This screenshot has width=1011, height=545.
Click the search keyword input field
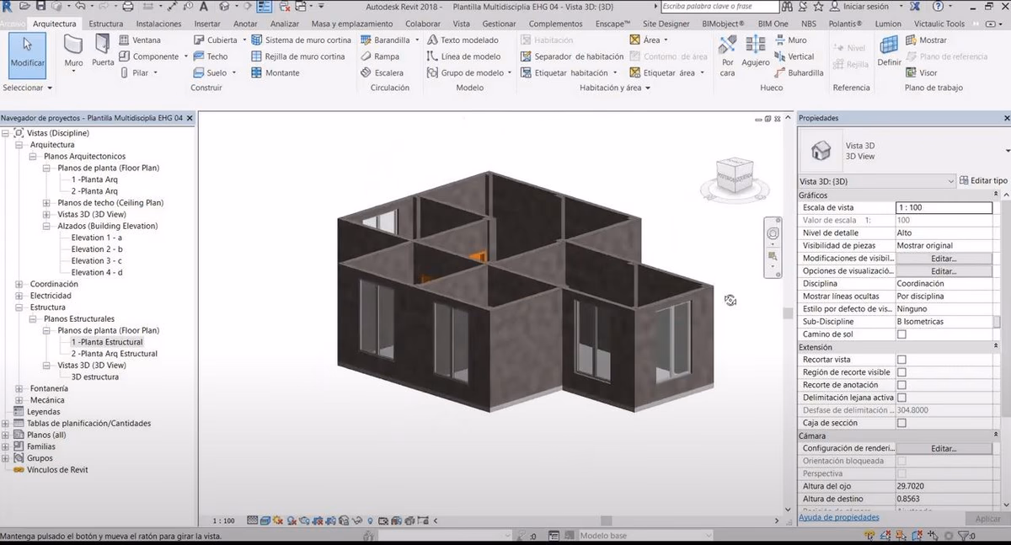719,6
